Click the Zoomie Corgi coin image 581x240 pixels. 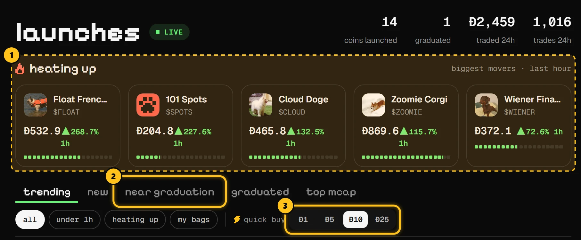(373, 105)
